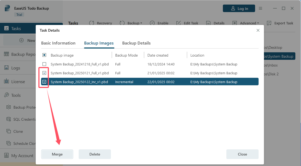Open the hamburger menu icon in title bar
Image resolution: width=301 pixels, height=166 pixels.
tap(260, 8)
